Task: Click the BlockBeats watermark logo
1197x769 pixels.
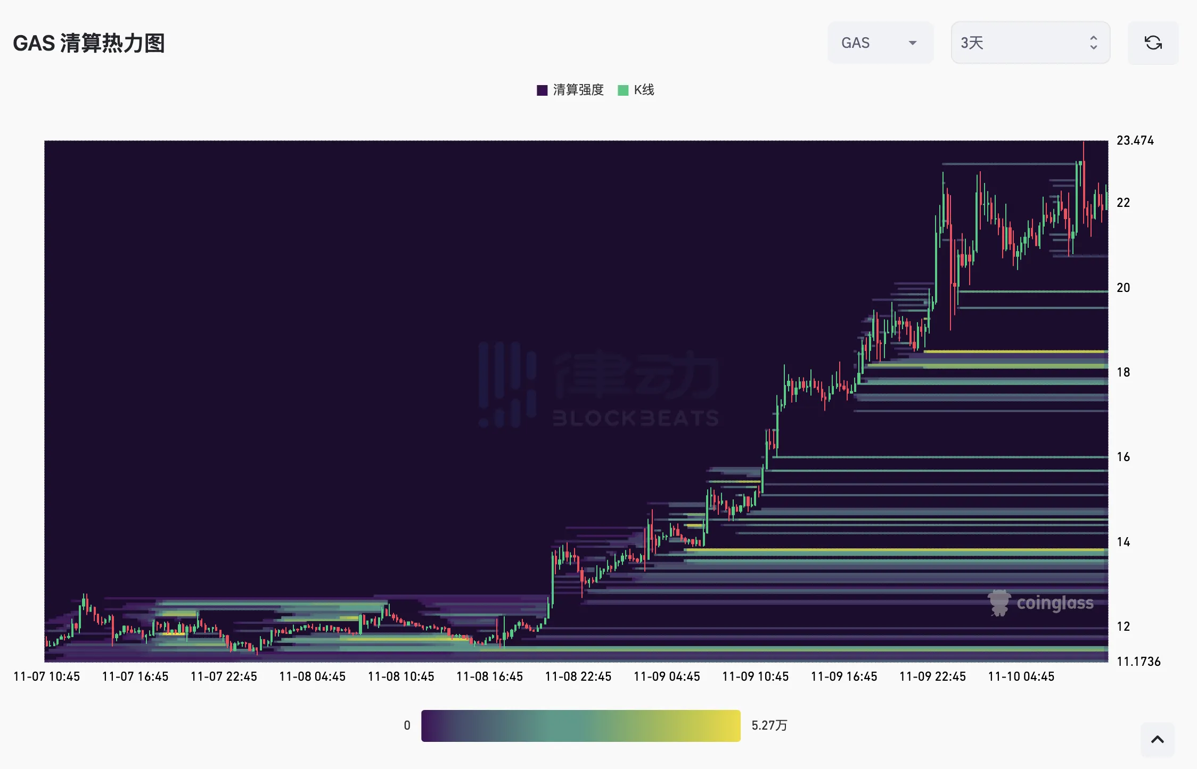Action: (598, 384)
